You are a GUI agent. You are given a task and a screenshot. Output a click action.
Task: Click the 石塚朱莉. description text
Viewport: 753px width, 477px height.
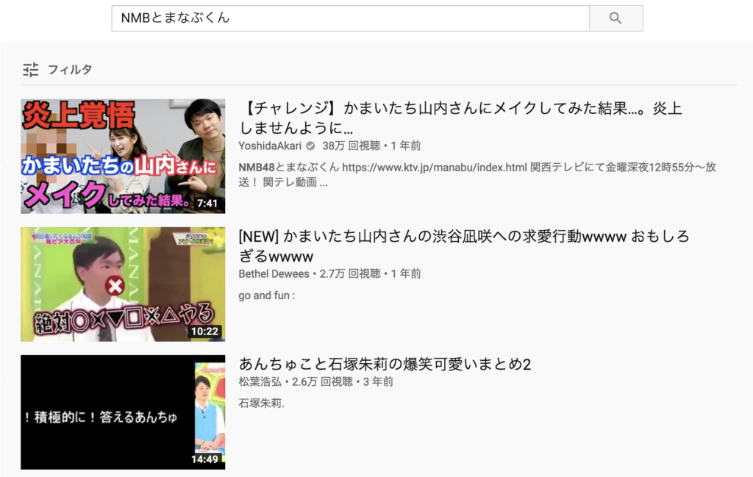pos(261,403)
